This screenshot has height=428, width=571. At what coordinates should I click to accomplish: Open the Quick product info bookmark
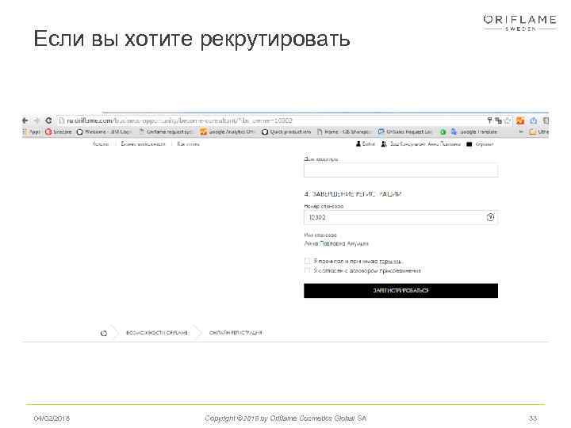(x=286, y=132)
